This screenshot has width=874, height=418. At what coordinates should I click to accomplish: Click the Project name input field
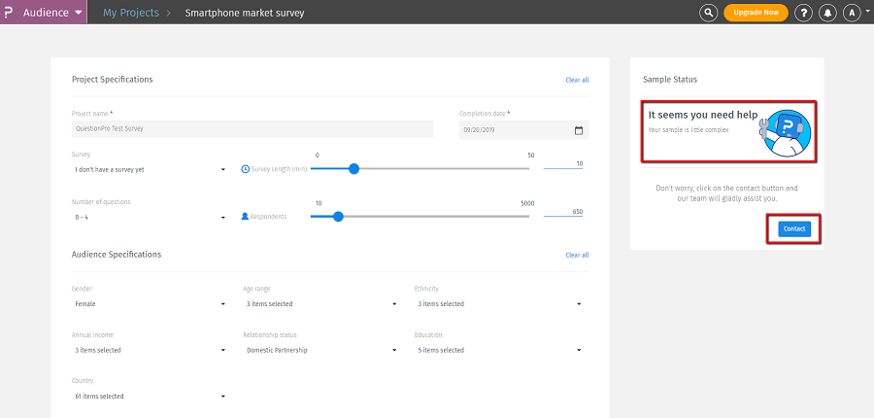pyautogui.click(x=252, y=128)
